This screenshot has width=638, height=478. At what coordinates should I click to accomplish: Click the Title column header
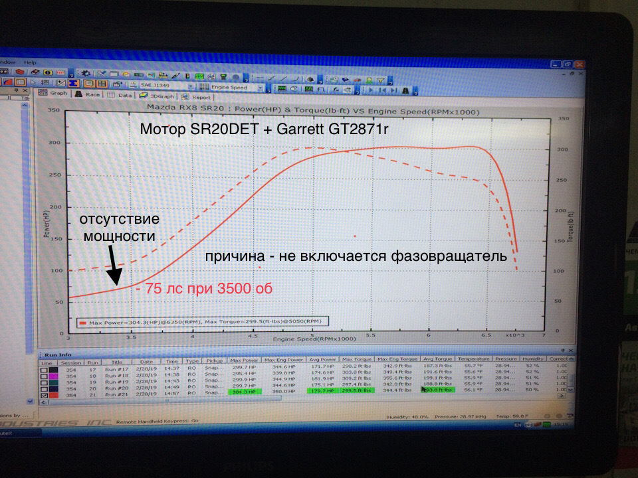point(117,362)
